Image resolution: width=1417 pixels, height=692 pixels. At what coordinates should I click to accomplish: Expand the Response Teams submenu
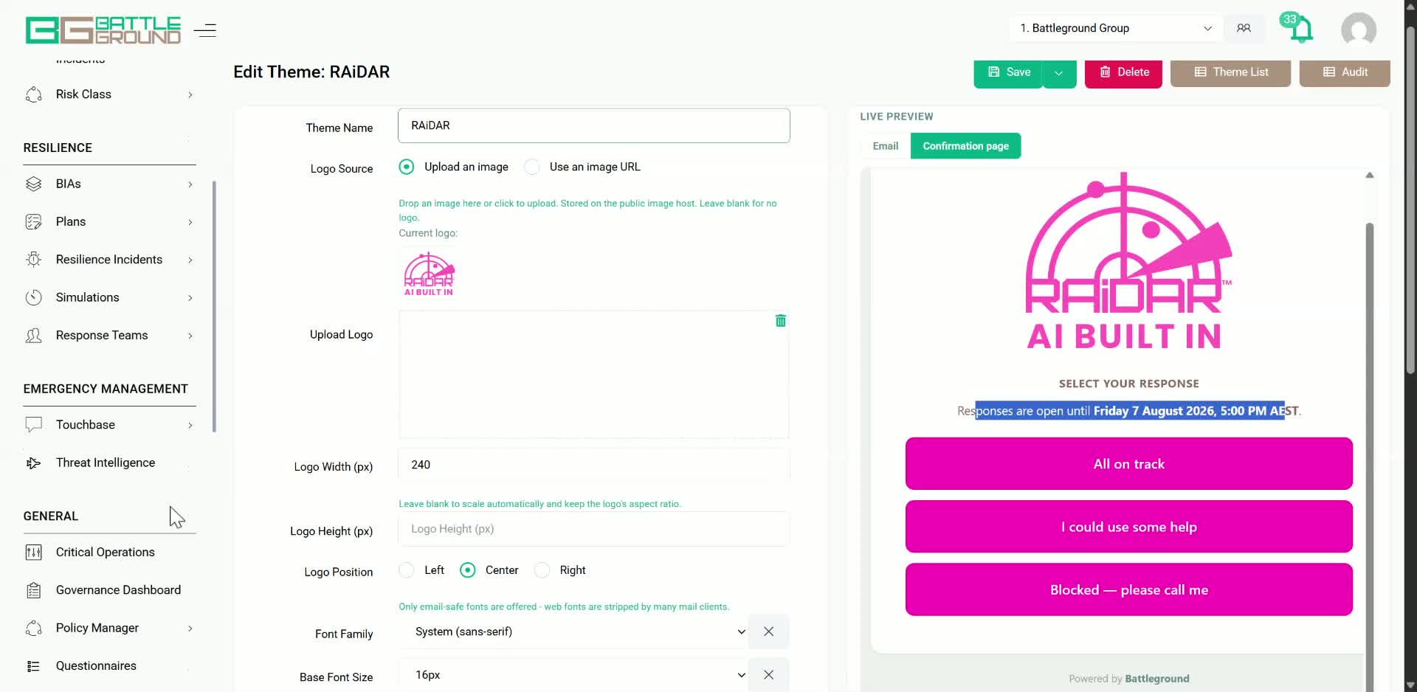click(190, 336)
